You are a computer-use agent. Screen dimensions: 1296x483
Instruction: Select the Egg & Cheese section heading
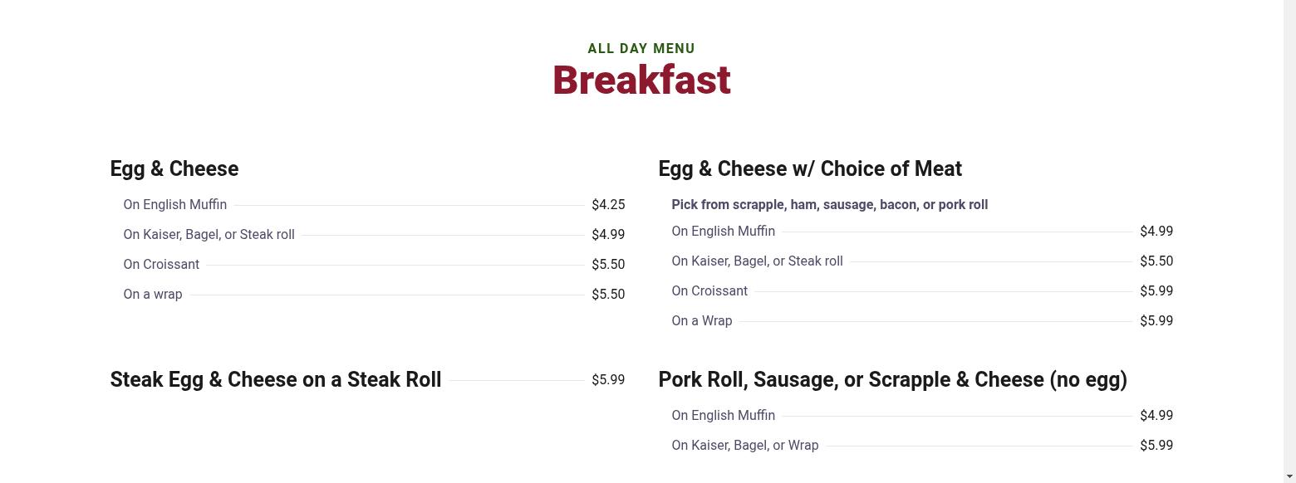[x=174, y=168]
